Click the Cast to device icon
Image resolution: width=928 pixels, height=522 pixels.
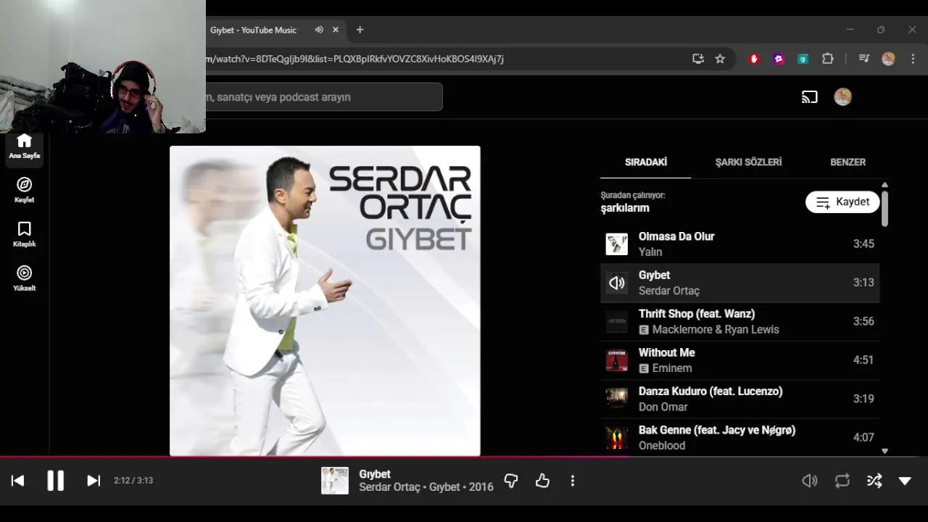tap(810, 97)
